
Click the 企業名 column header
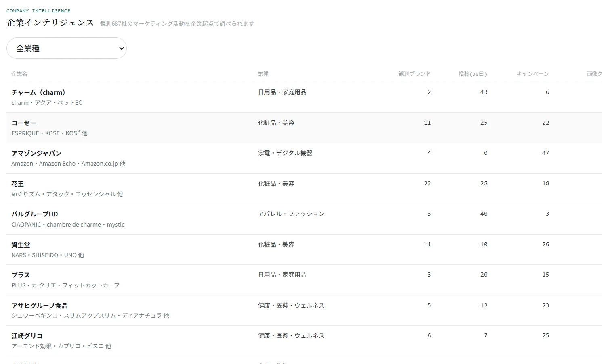[x=19, y=74]
